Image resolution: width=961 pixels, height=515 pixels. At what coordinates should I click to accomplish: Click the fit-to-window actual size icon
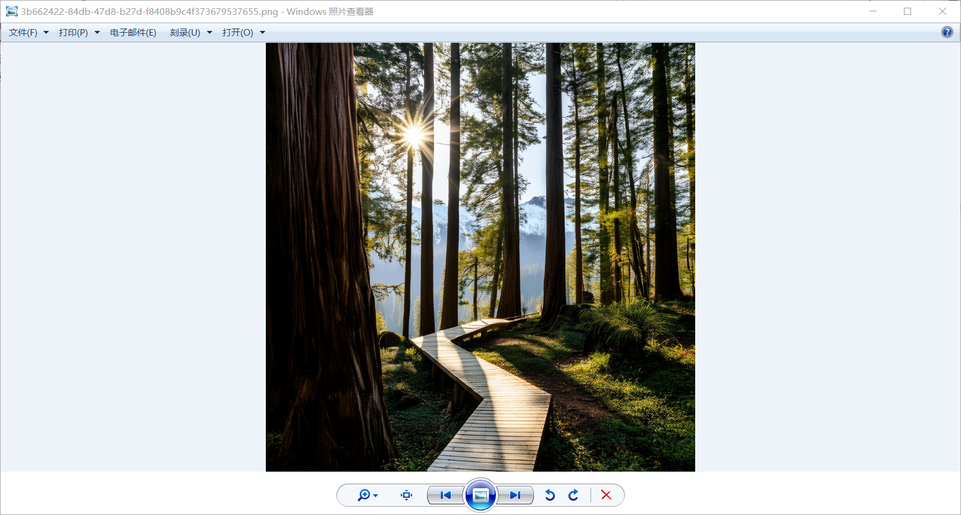coord(407,495)
